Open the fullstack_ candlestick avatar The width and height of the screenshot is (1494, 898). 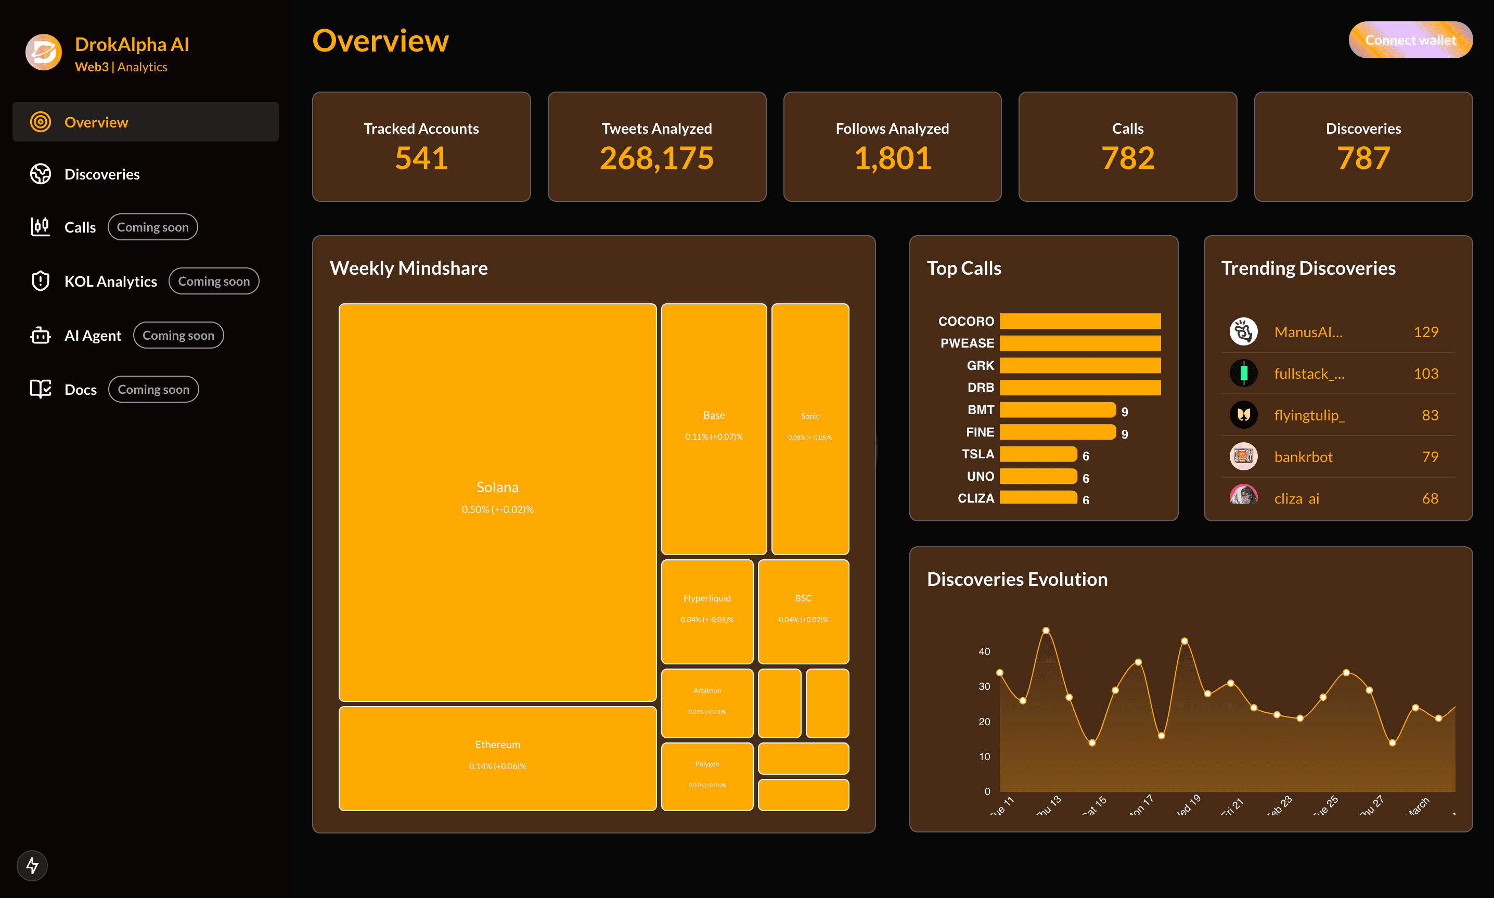(x=1244, y=374)
